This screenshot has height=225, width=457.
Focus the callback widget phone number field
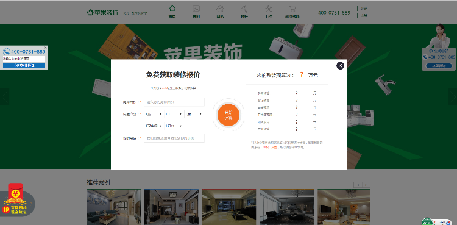tap(24, 59)
